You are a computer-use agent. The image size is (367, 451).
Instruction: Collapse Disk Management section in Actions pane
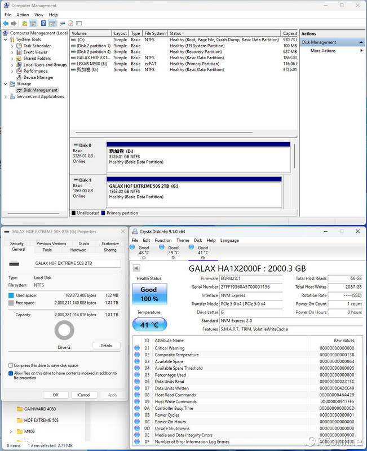(361, 42)
